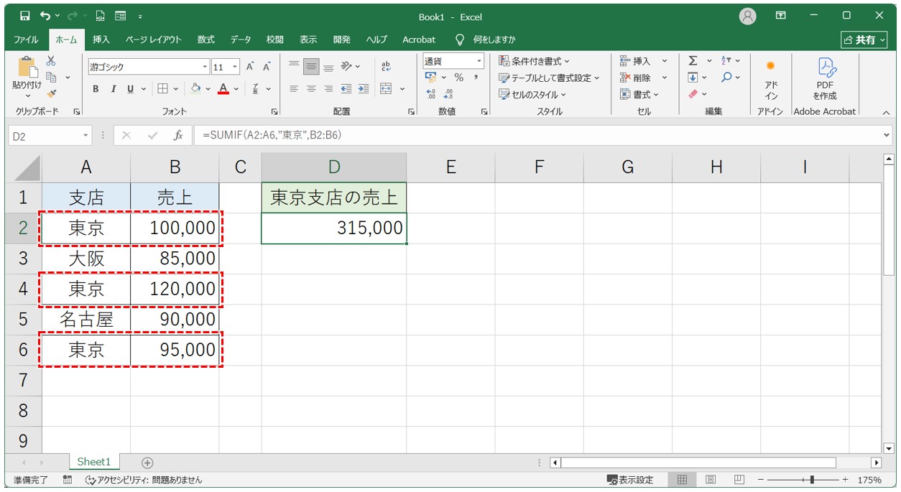Apply fill color with paint bucket
The height and width of the screenshot is (492, 901).
point(195,89)
